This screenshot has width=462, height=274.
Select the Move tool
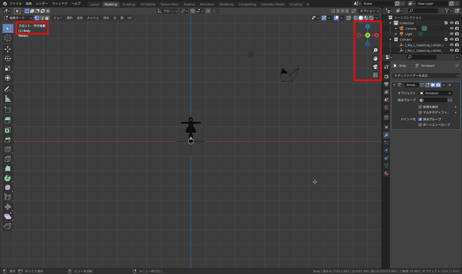8,49
